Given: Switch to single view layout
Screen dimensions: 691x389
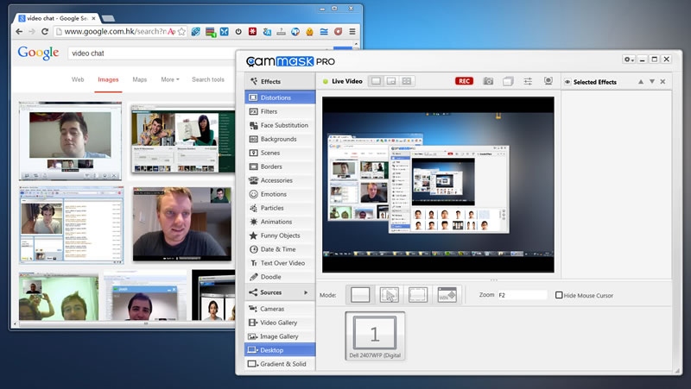Looking at the screenshot, I should [x=376, y=81].
